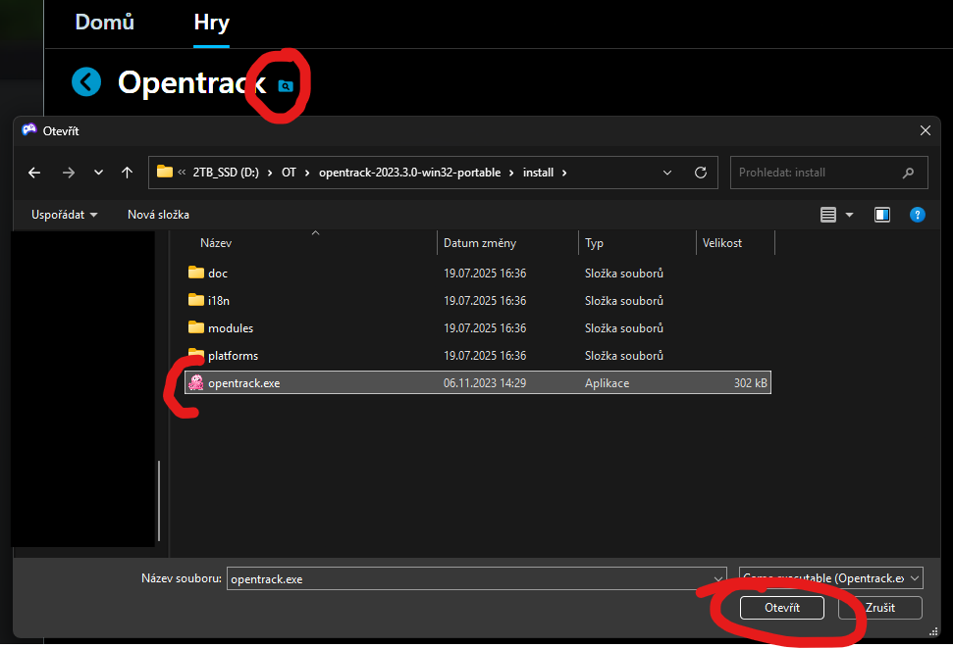The width and height of the screenshot is (953, 648).
Task: Navigate to OT folder in the breadcrumb
Action: (x=289, y=173)
